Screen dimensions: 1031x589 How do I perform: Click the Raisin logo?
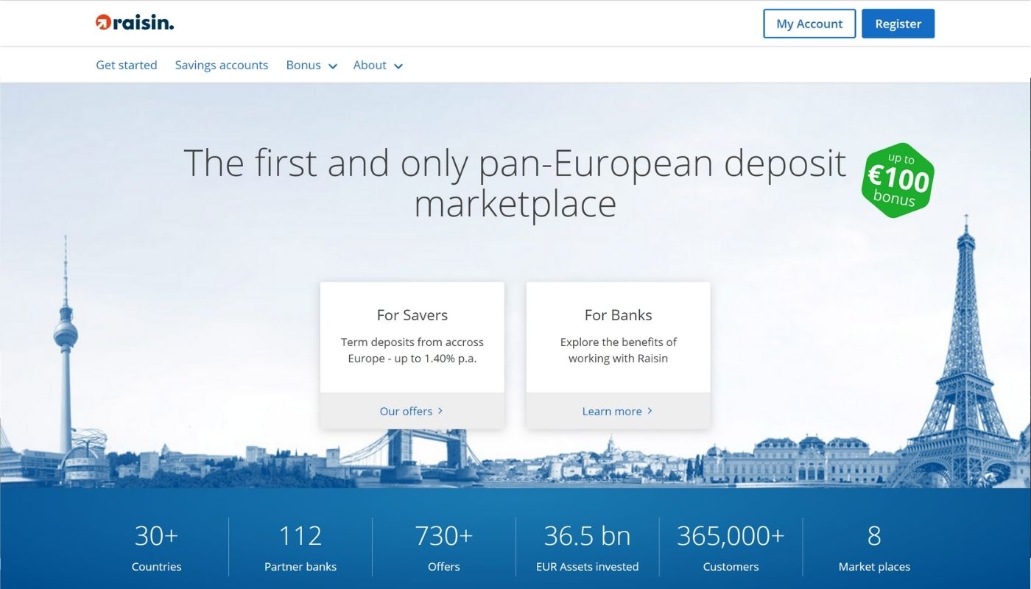(135, 23)
